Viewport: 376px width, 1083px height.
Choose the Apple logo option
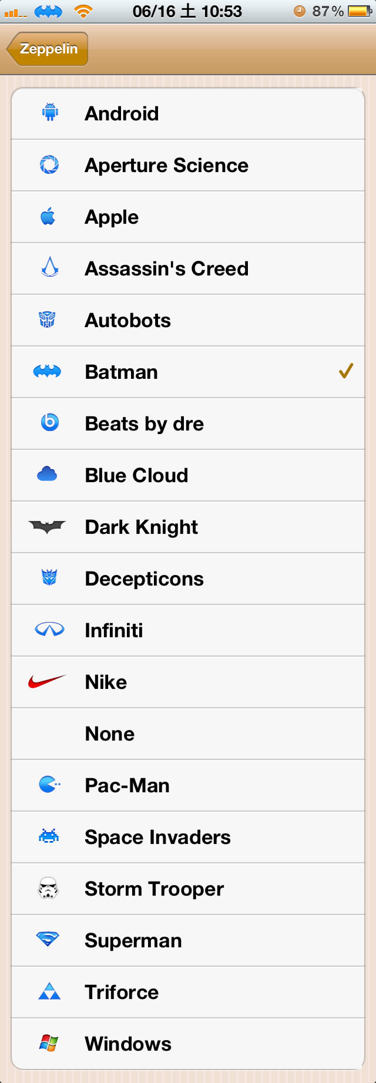click(188, 217)
